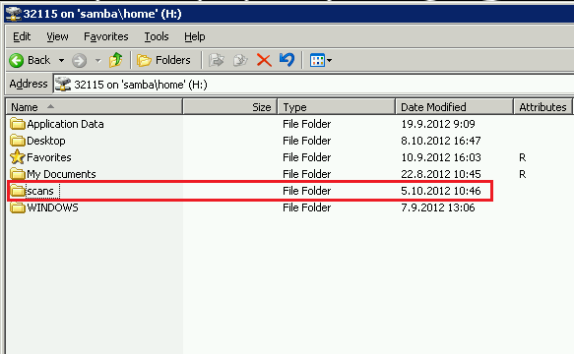
Task: Click the 'WINDOWS' folder name
Action: (52, 207)
